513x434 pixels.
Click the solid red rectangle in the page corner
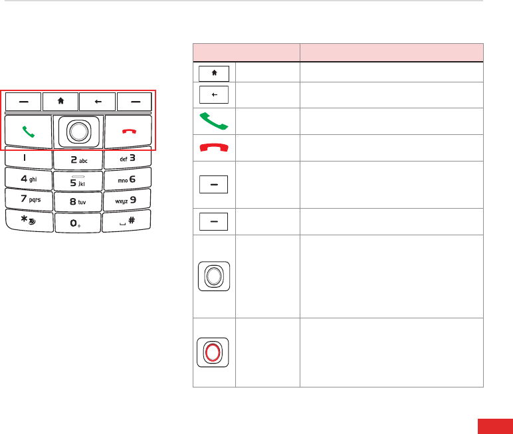[495, 426]
